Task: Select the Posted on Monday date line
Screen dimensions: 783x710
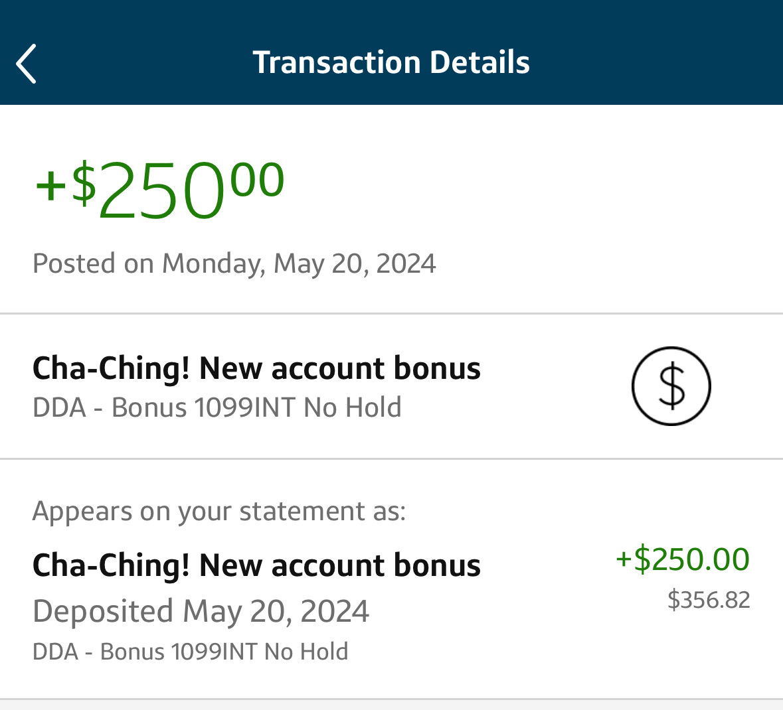Action: coord(234,263)
